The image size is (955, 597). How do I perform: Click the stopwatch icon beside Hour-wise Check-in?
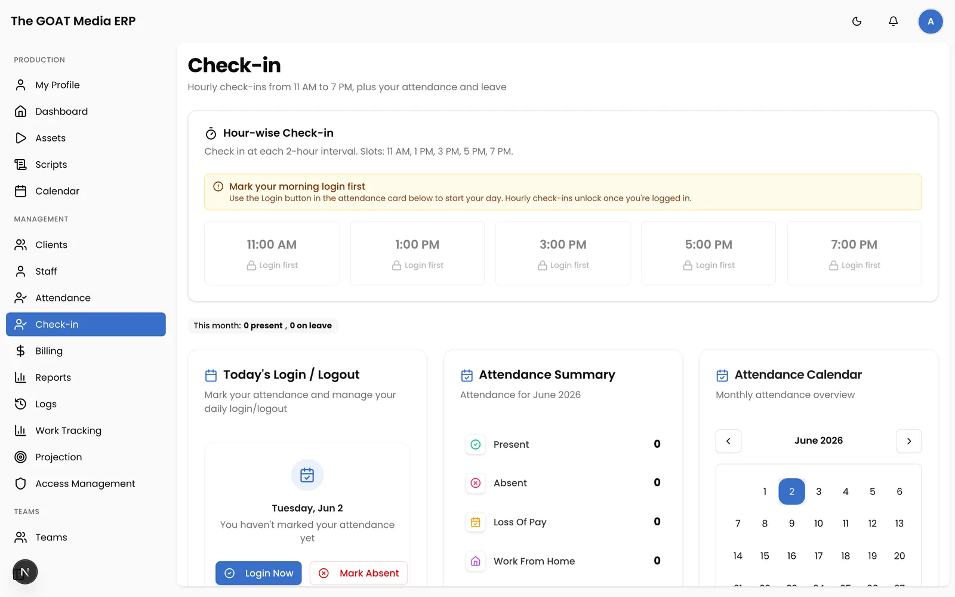point(211,133)
